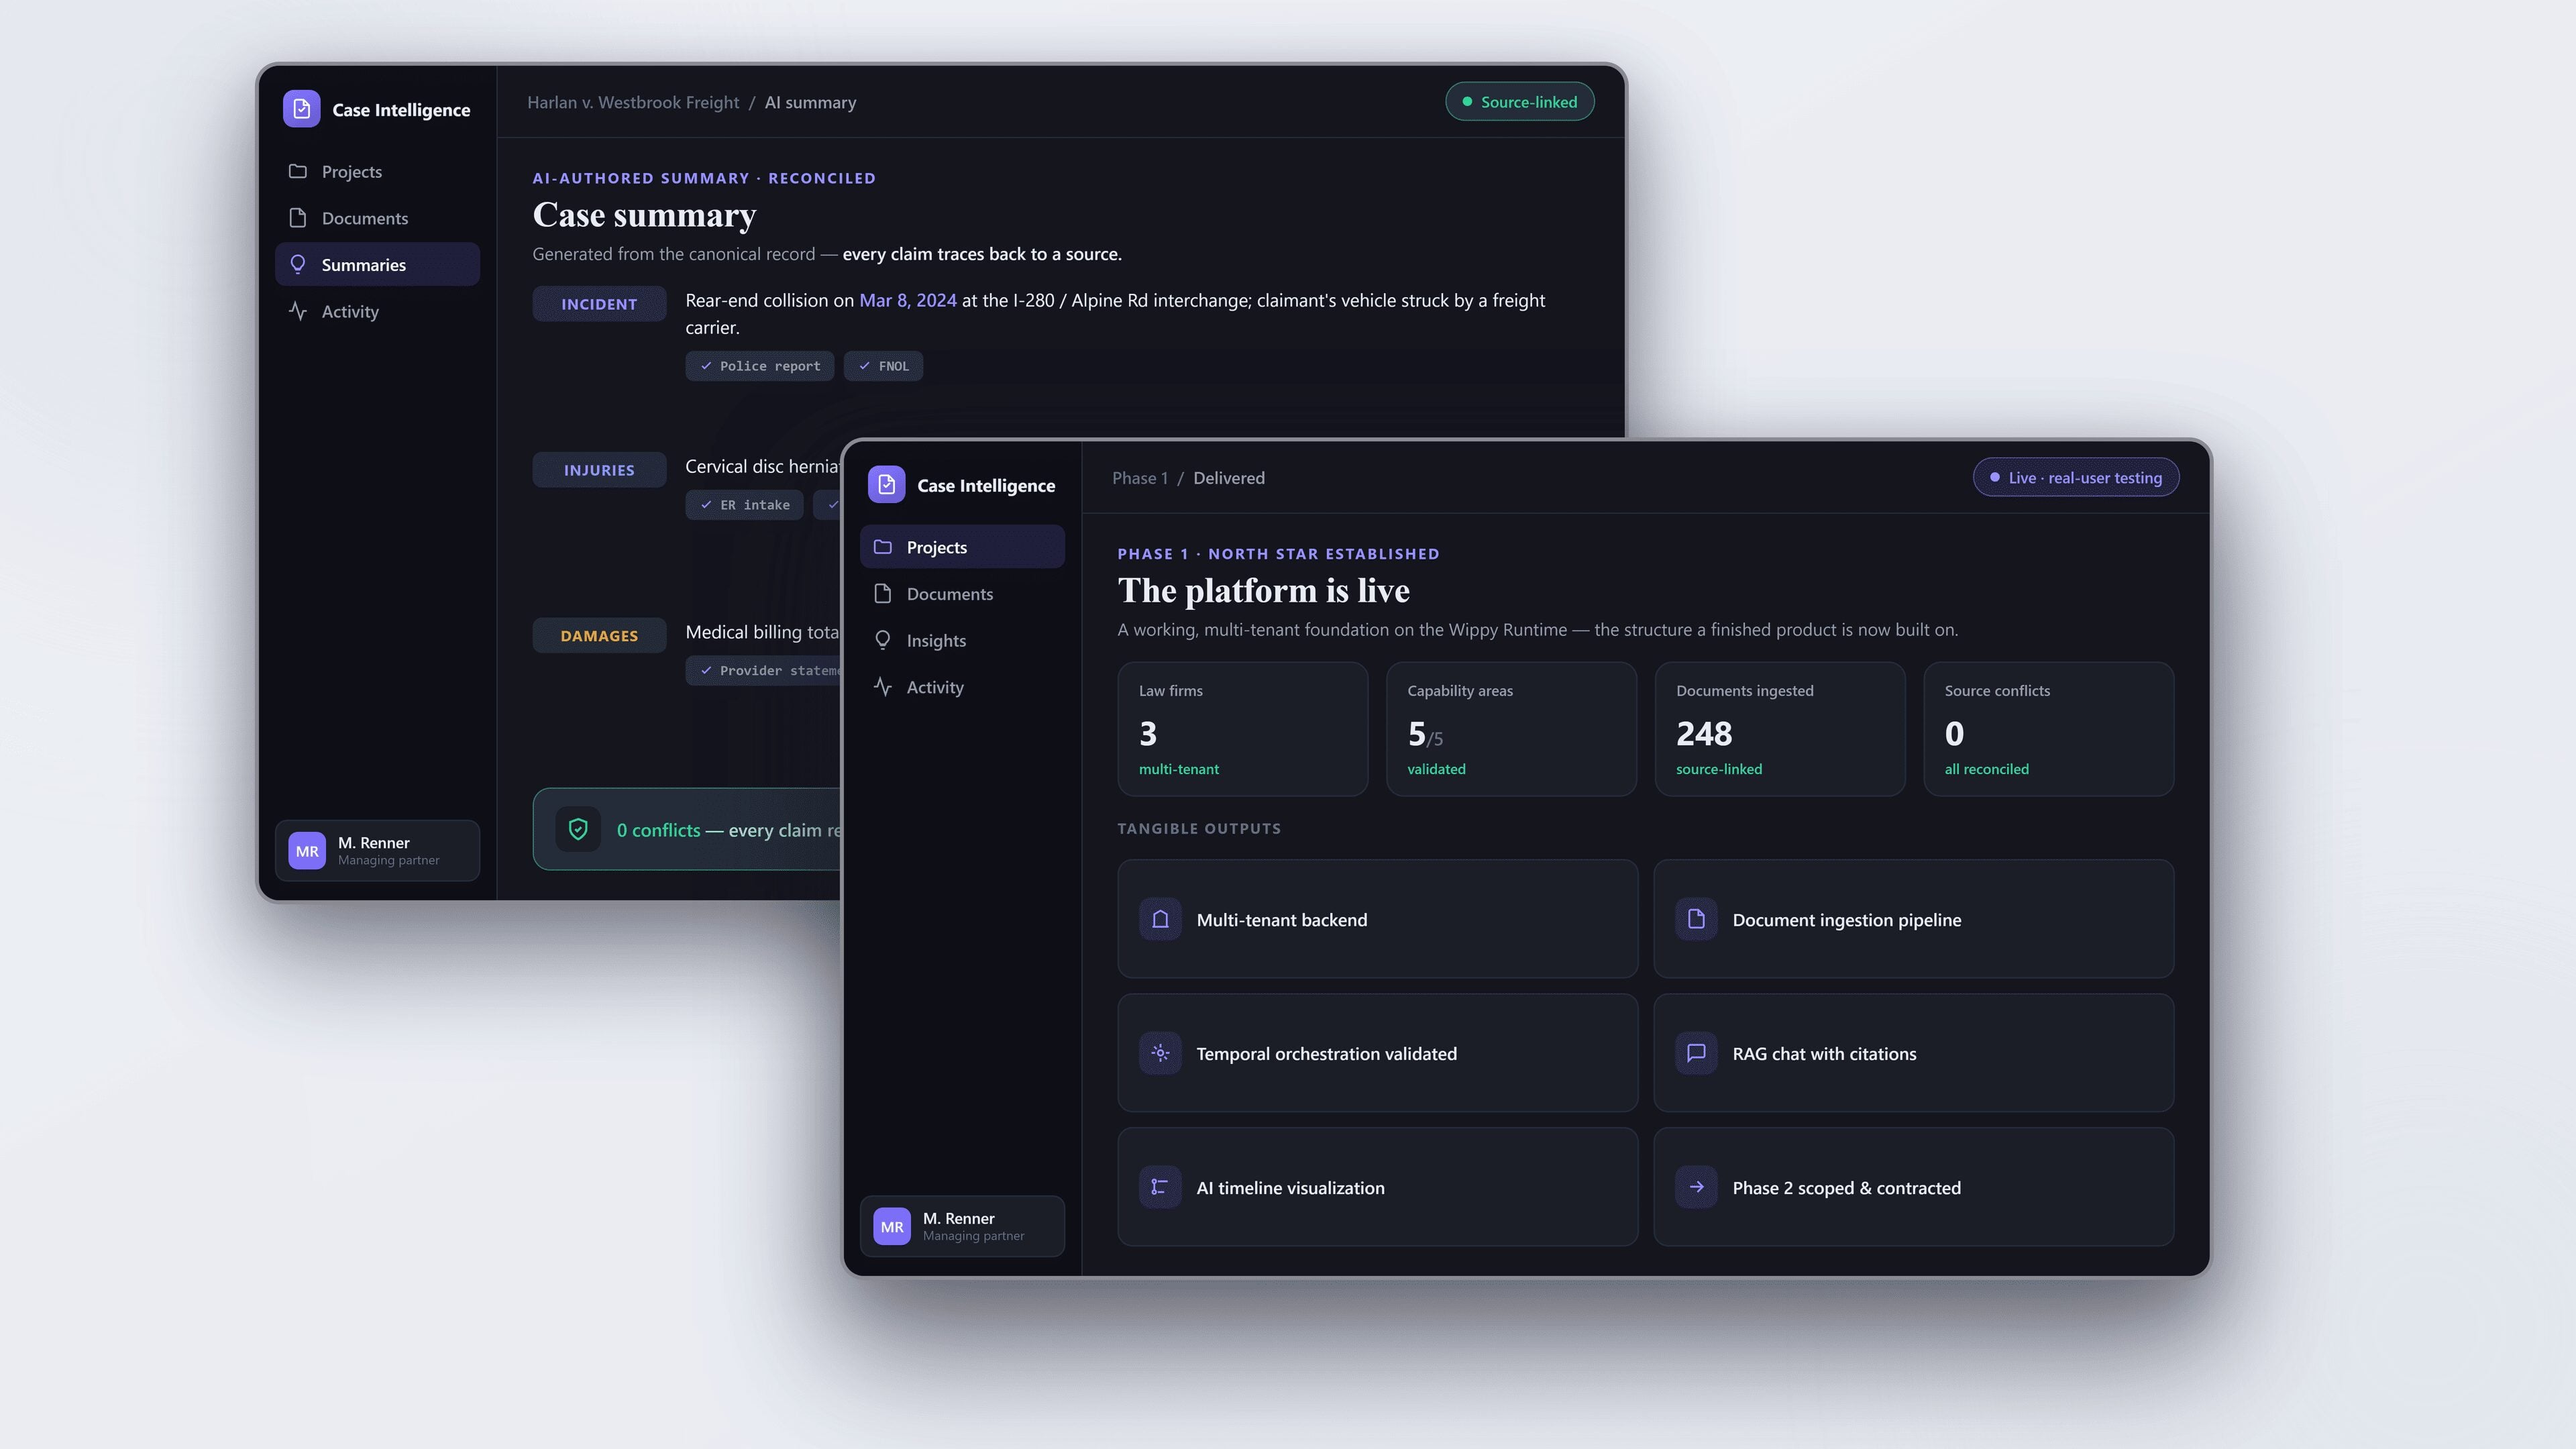2576x1449 pixels.
Task: Click the Projects folder icon in the front window
Action: click(x=883, y=547)
